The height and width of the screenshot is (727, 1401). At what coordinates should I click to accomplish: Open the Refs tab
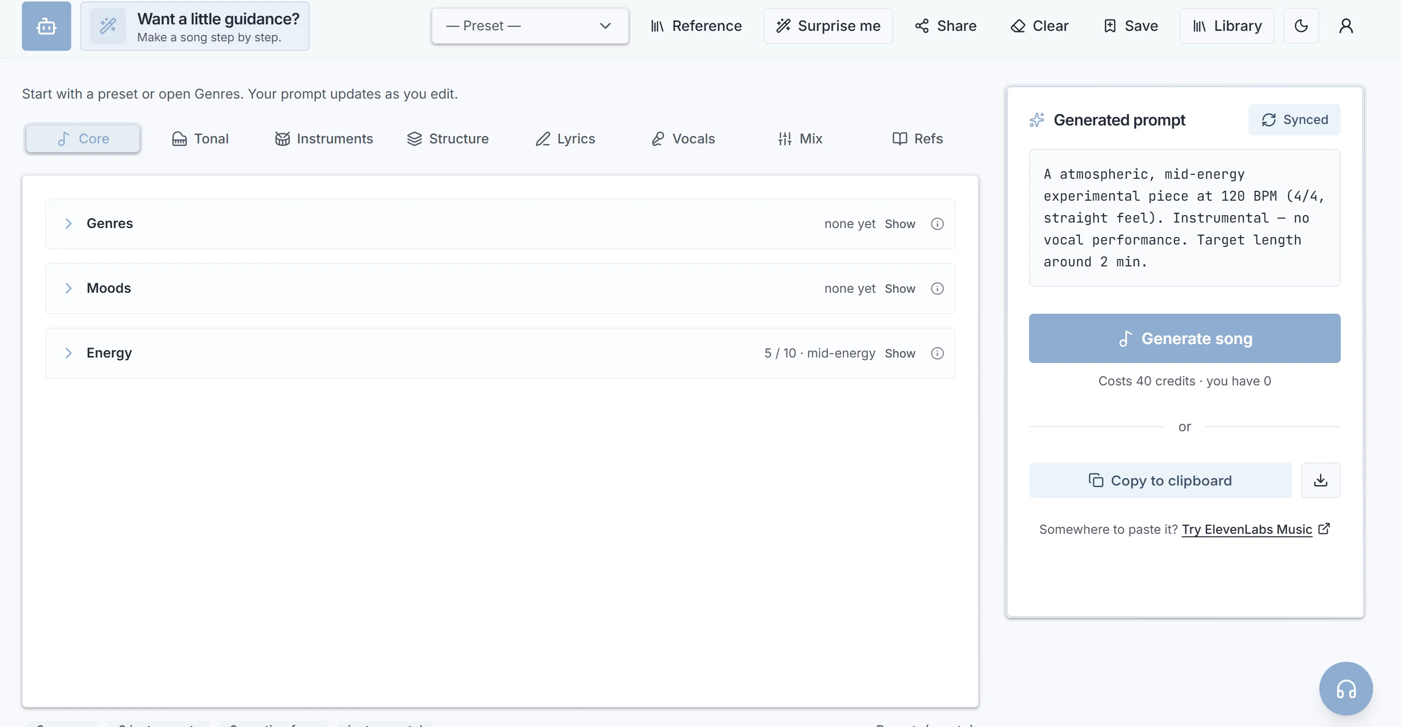tap(918, 138)
